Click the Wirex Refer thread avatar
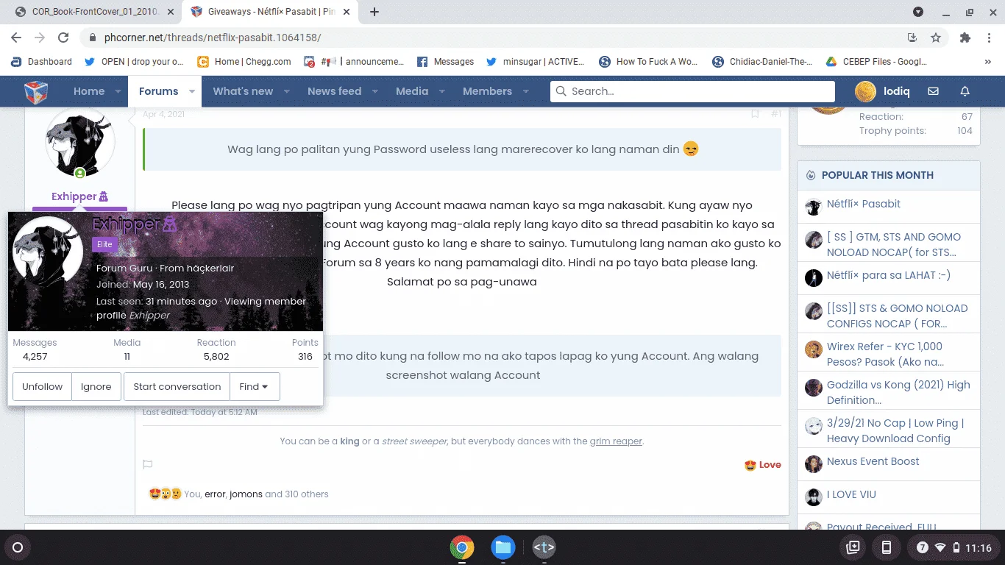1005x565 pixels. click(813, 349)
